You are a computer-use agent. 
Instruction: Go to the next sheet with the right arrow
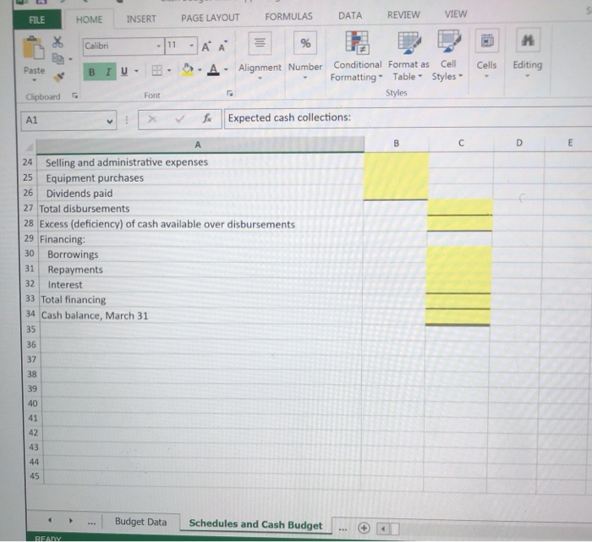tap(70, 521)
